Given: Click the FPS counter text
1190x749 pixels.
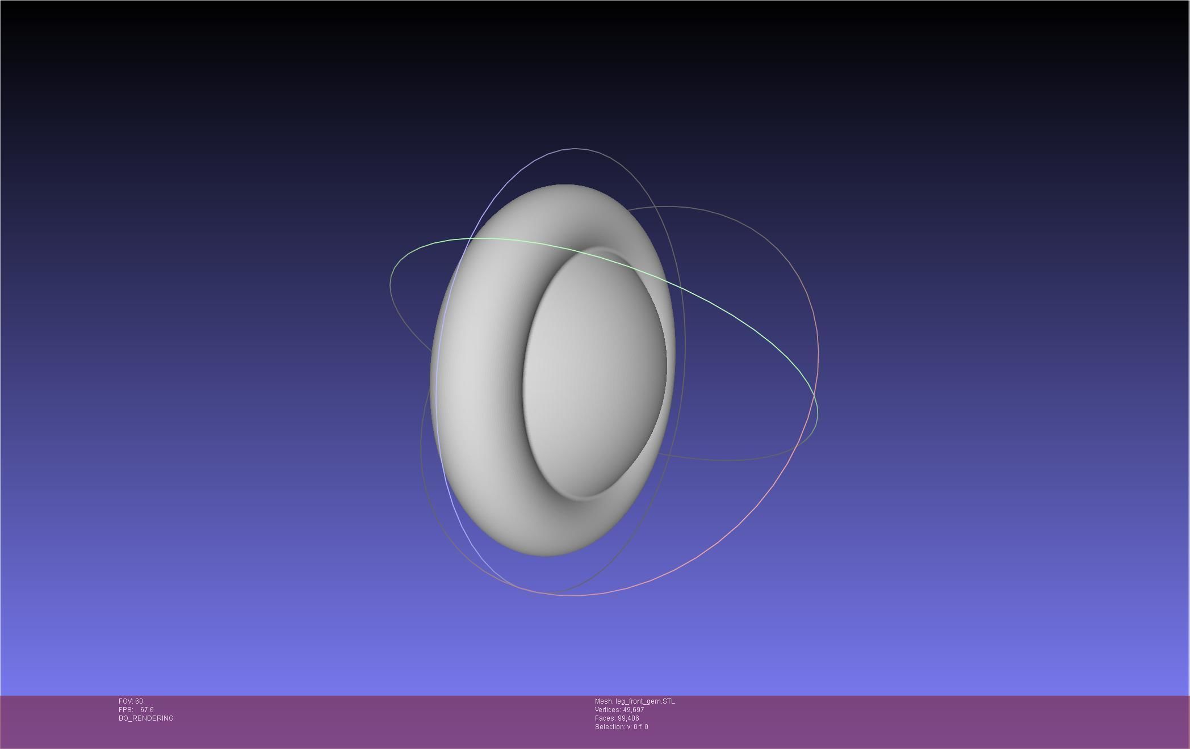Looking at the screenshot, I should (136, 710).
